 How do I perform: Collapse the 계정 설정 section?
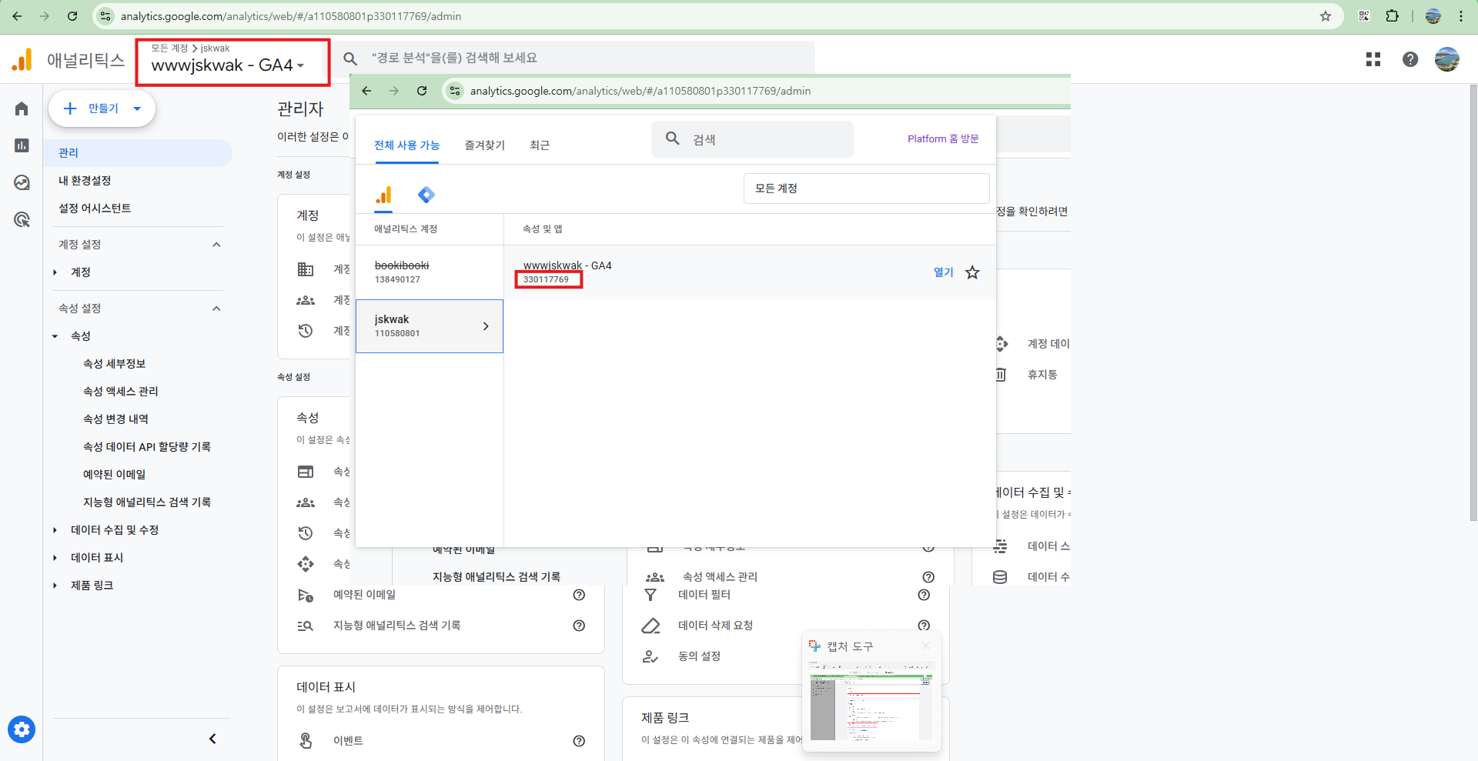click(216, 245)
